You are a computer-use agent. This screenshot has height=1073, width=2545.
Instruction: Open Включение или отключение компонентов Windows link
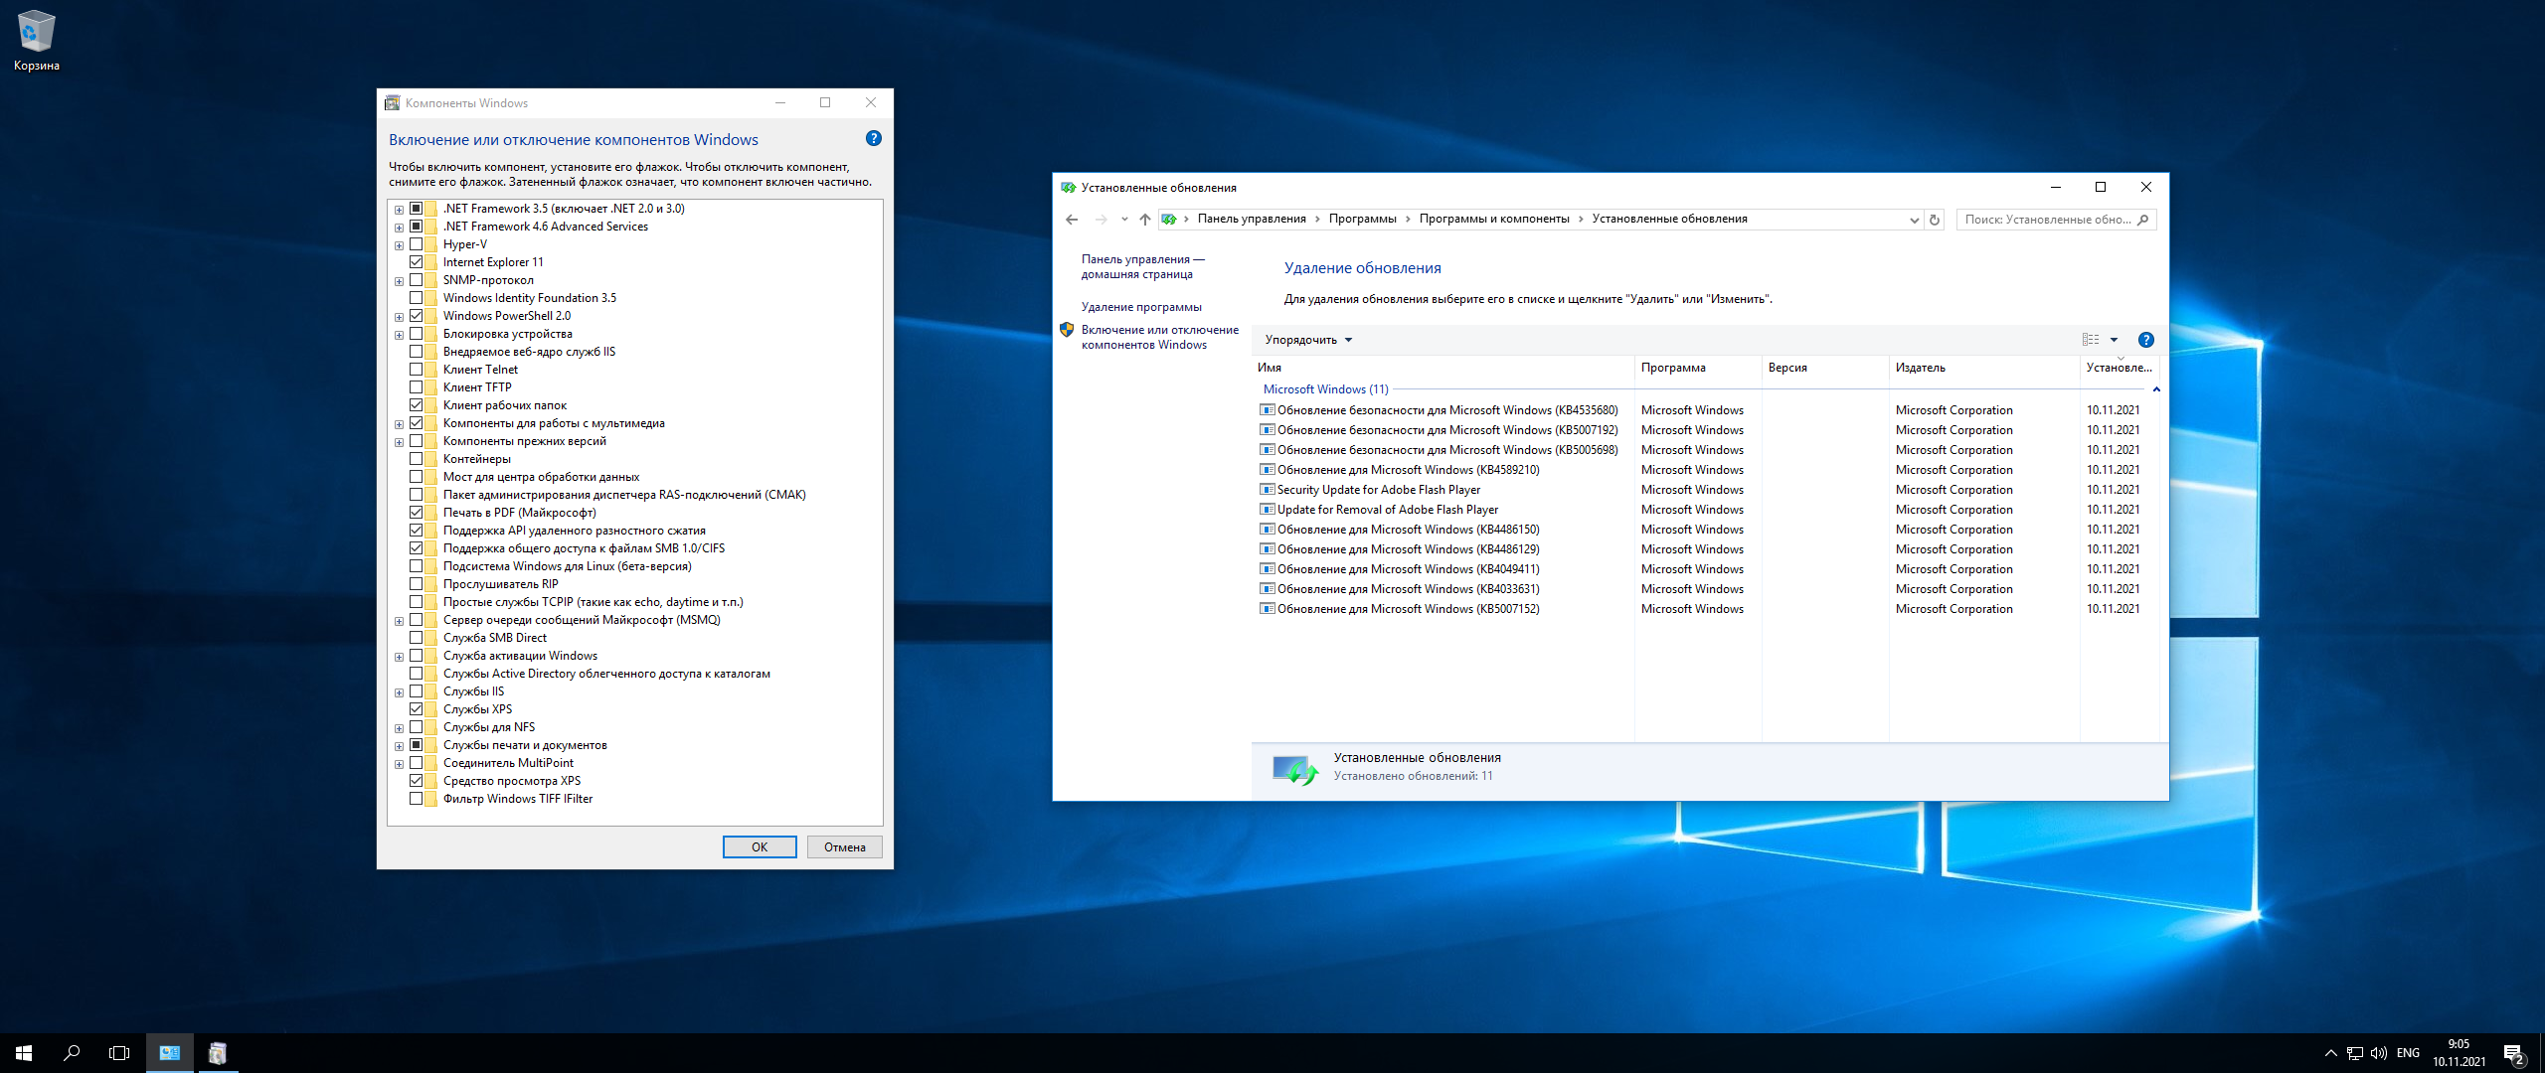[x=1160, y=337]
